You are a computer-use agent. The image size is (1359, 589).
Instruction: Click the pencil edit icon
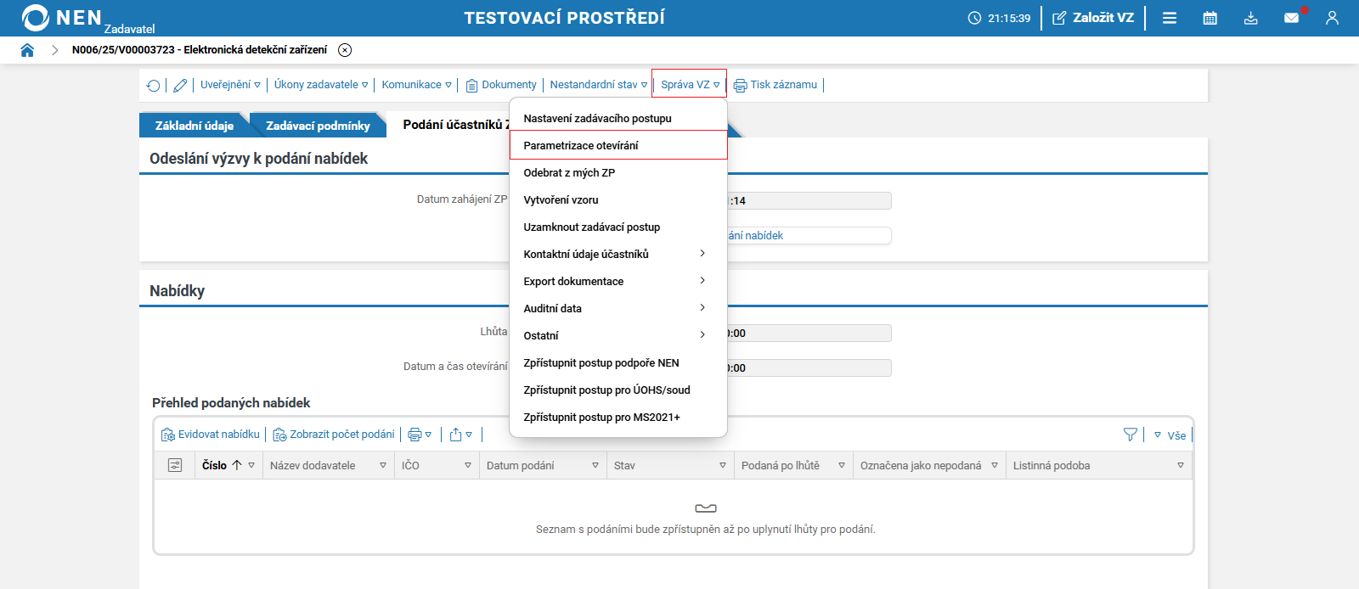pos(180,85)
